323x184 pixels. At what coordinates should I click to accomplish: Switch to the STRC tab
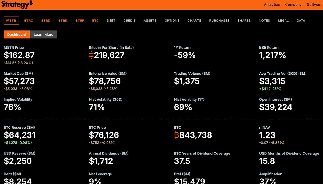[x=29, y=21]
